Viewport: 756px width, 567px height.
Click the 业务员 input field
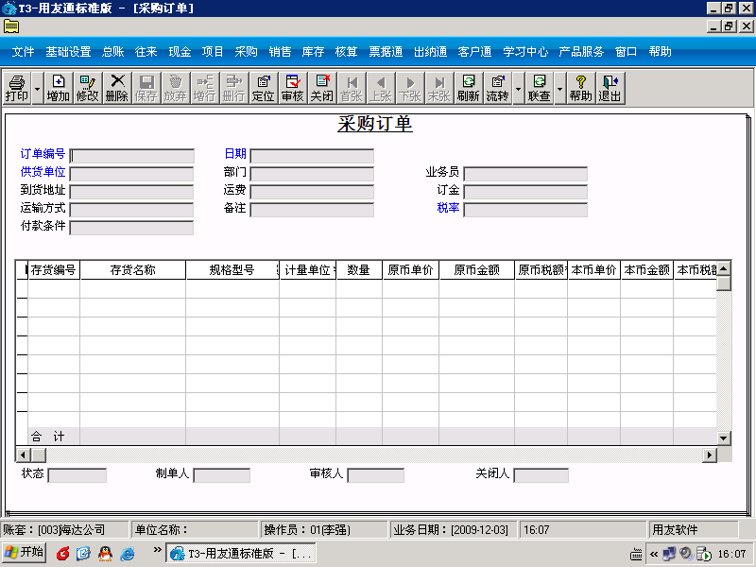pos(525,174)
